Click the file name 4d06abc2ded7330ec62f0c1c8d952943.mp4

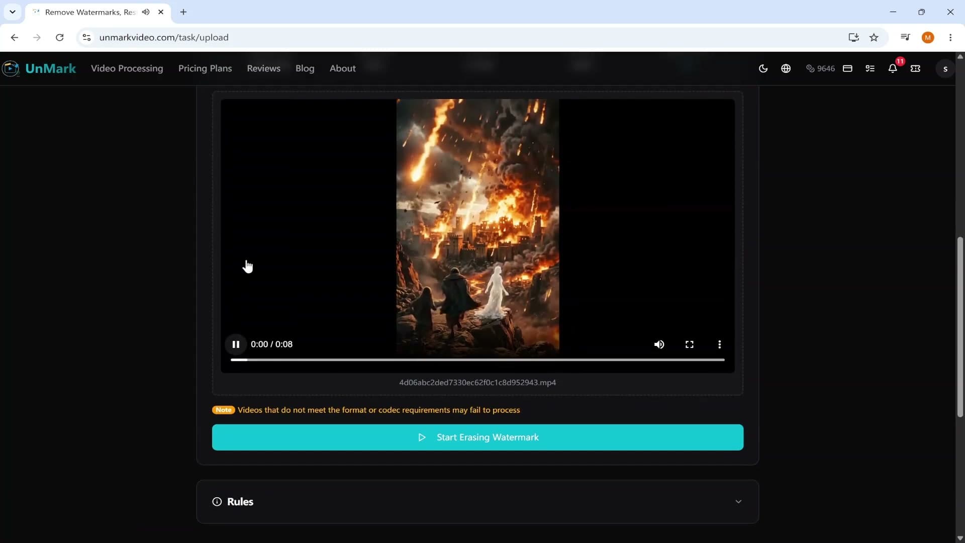coord(477,383)
